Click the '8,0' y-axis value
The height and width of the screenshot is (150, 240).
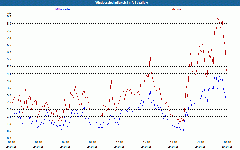tap(9, 24)
